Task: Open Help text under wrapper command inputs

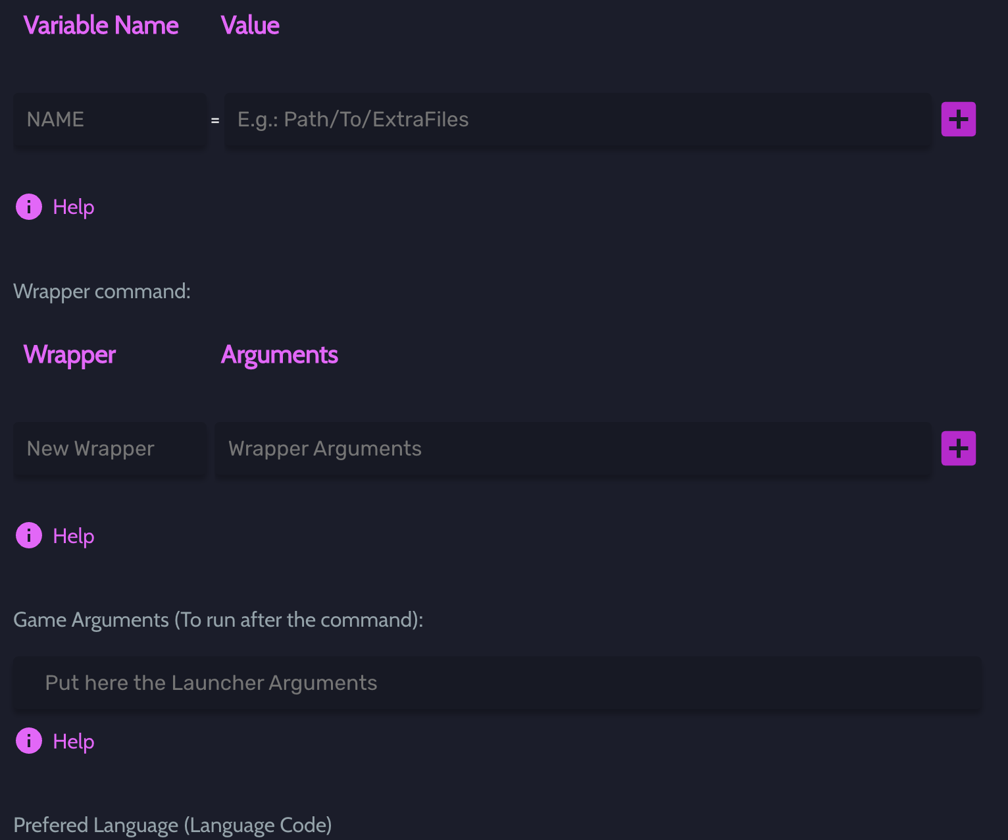Action: point(74,536)
